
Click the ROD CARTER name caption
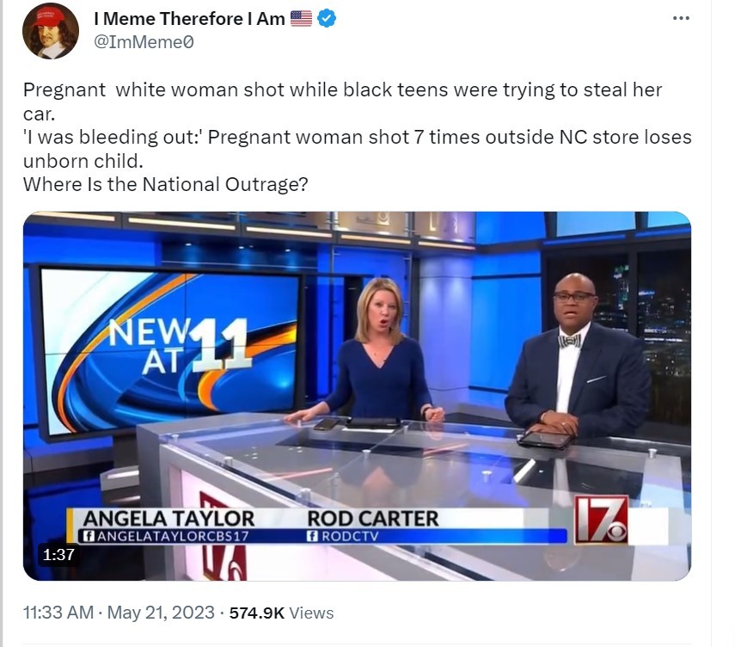click(373, 519)
